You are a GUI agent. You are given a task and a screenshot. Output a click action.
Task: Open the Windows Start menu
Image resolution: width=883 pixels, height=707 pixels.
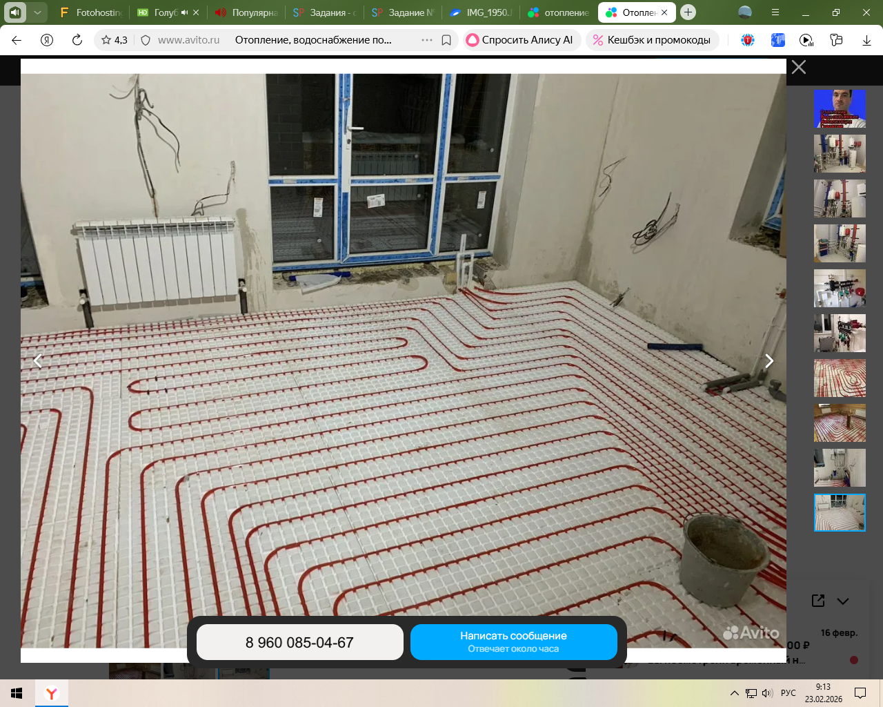point(17,693)
